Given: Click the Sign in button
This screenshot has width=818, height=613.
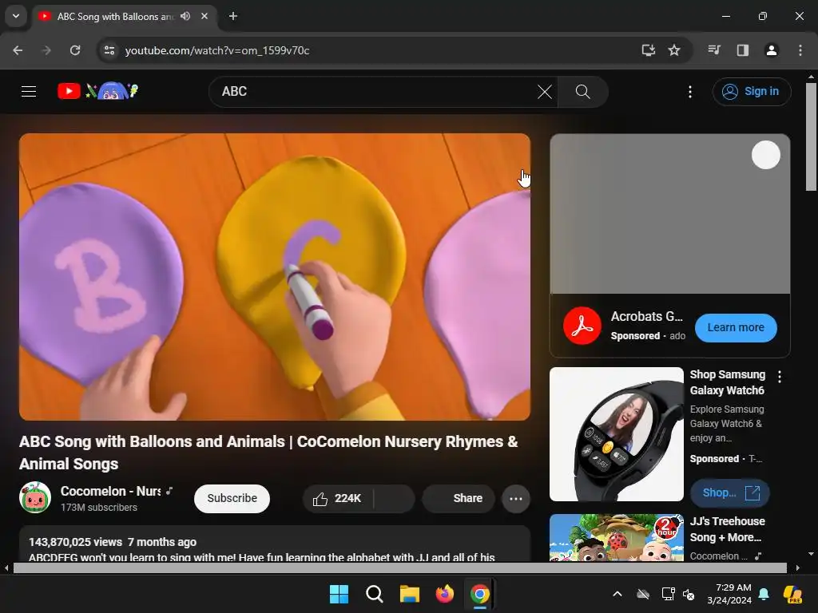Looking at the screenshot, I should click(x=751, y=92).
